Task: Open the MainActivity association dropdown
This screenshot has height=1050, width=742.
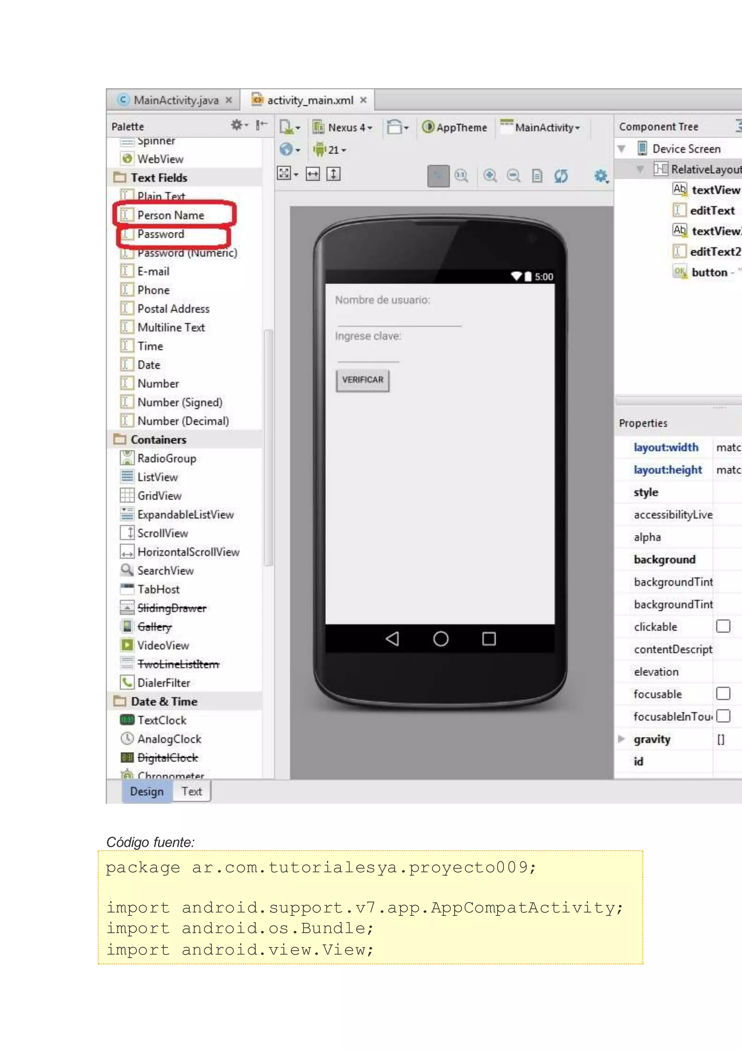Action: point(540,127)
